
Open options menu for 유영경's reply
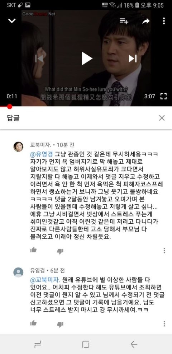(164, 323)
